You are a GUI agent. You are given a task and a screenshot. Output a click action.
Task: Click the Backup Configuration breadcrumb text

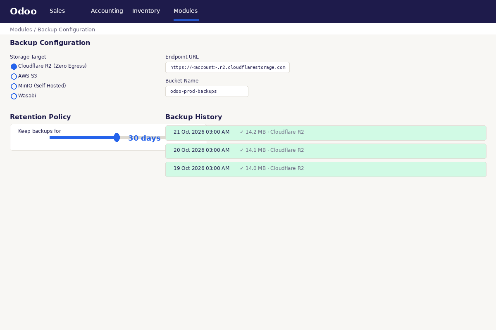66,30
